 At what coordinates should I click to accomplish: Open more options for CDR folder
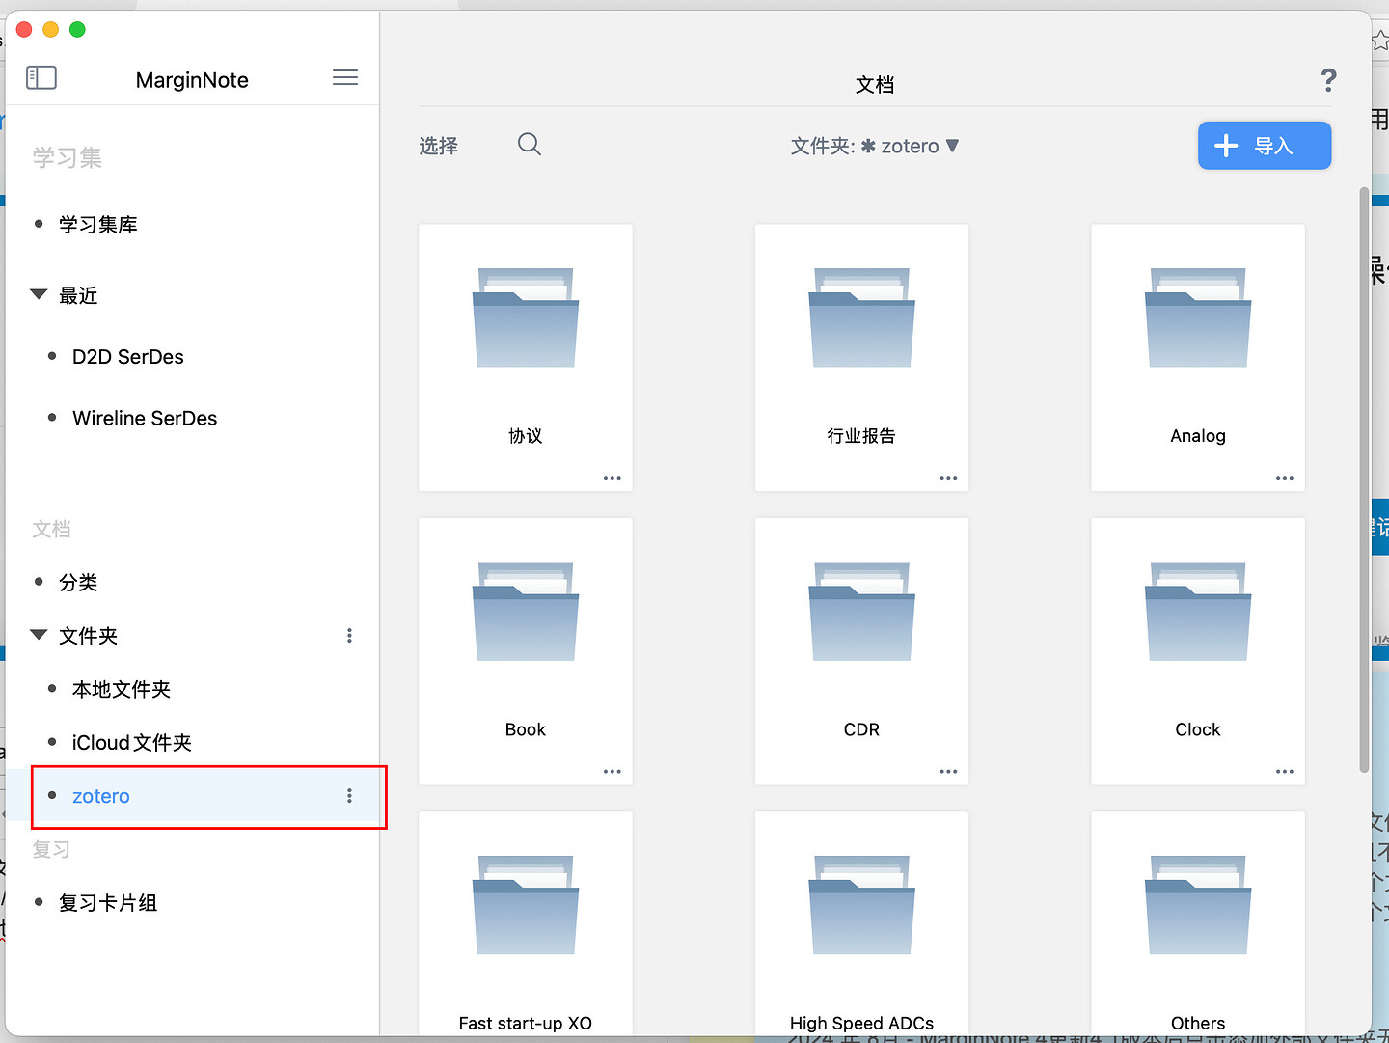949,771
